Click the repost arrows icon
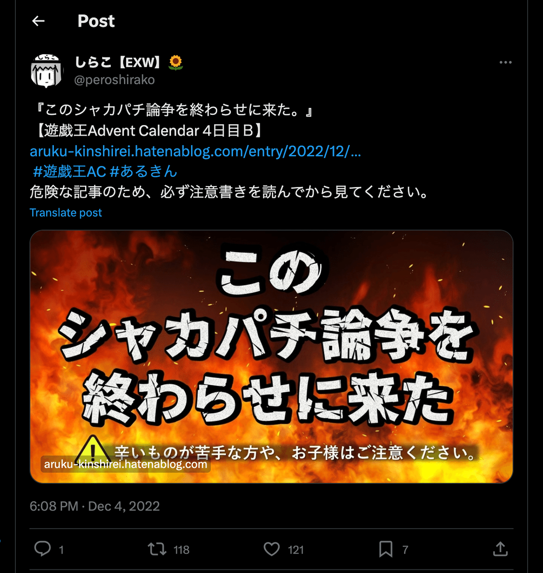Screen dimensions: 543x573 [157, 549]
